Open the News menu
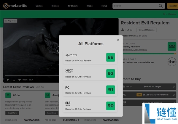 point(104,6)
